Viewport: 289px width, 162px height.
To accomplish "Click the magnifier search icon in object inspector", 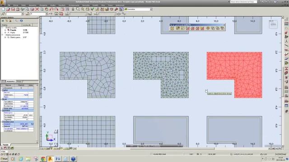I will coord(16,21).
